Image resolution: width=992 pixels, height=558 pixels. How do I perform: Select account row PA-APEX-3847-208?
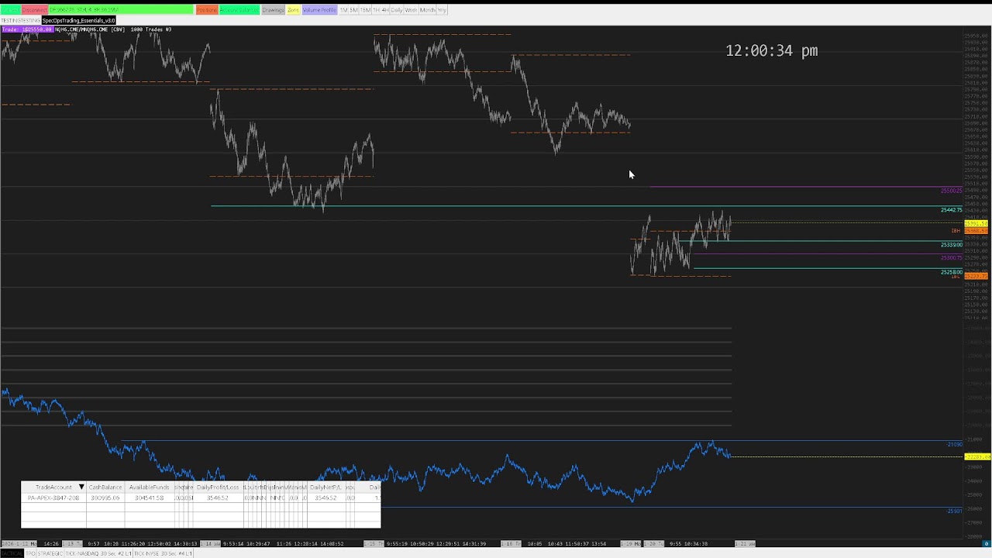coord(201,498)
